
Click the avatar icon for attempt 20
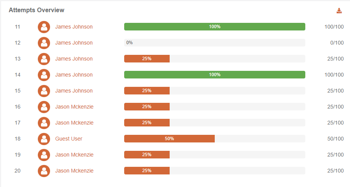point(44,171)
